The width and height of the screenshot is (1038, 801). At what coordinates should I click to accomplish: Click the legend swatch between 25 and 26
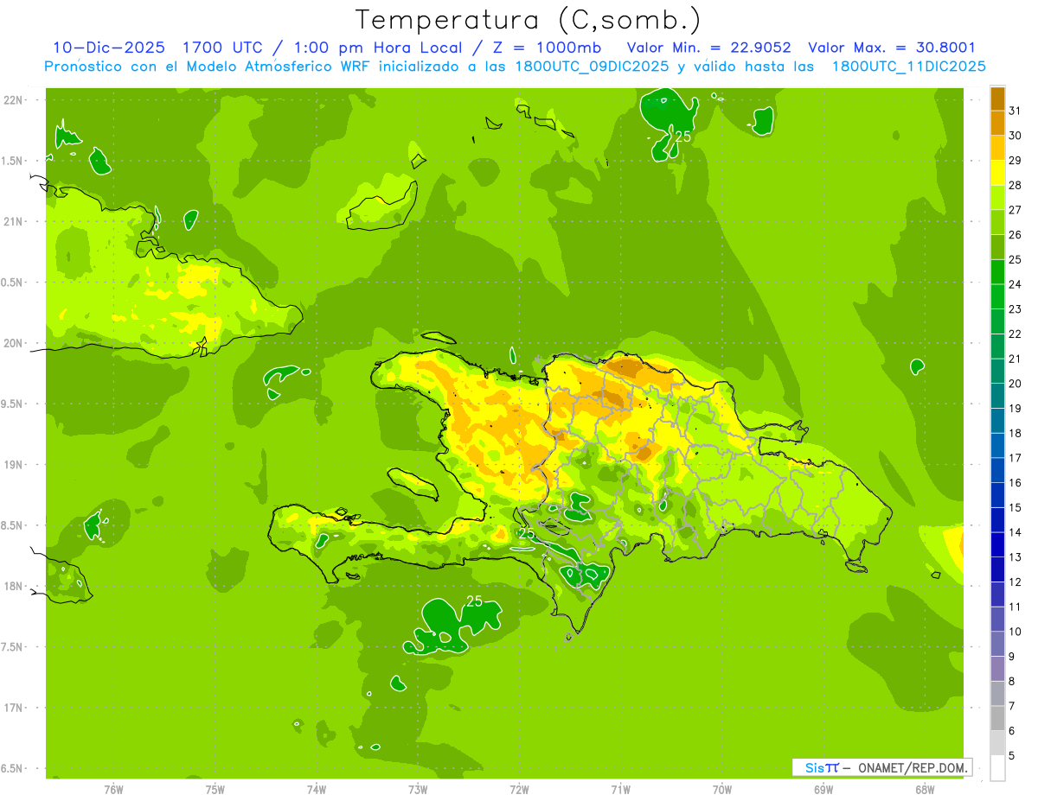997,247
